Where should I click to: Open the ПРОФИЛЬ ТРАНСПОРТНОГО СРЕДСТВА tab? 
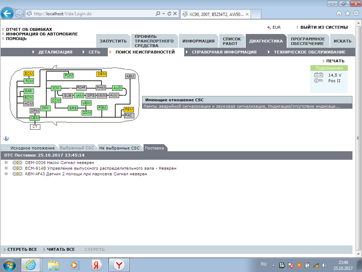point(154,41)
